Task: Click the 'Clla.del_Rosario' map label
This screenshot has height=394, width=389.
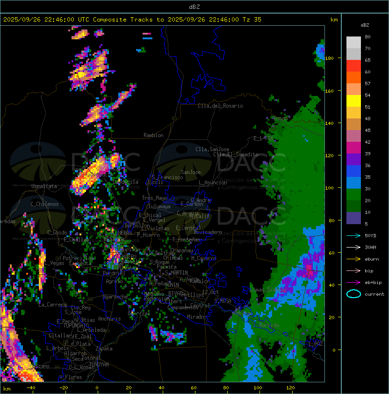Action: (220, 106)
